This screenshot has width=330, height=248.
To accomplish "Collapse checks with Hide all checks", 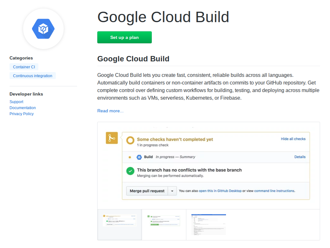I will [293, 139].
